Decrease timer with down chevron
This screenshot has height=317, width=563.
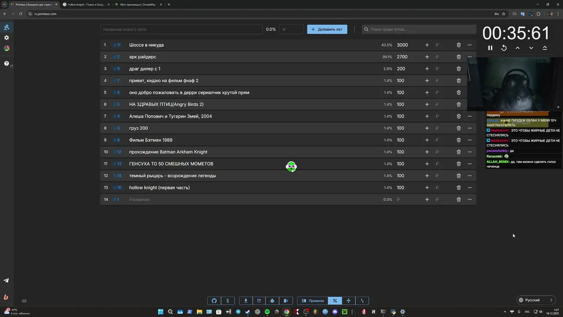pyautogui.click(x=531, y=48)
